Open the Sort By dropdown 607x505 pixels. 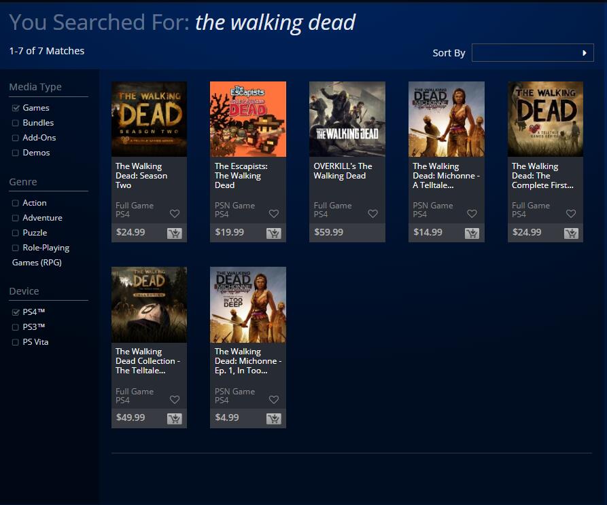pos(532,53)
